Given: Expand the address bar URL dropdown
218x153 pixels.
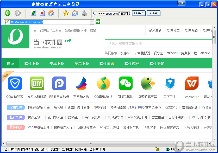Looking at the screenshot, I should 92,22.
